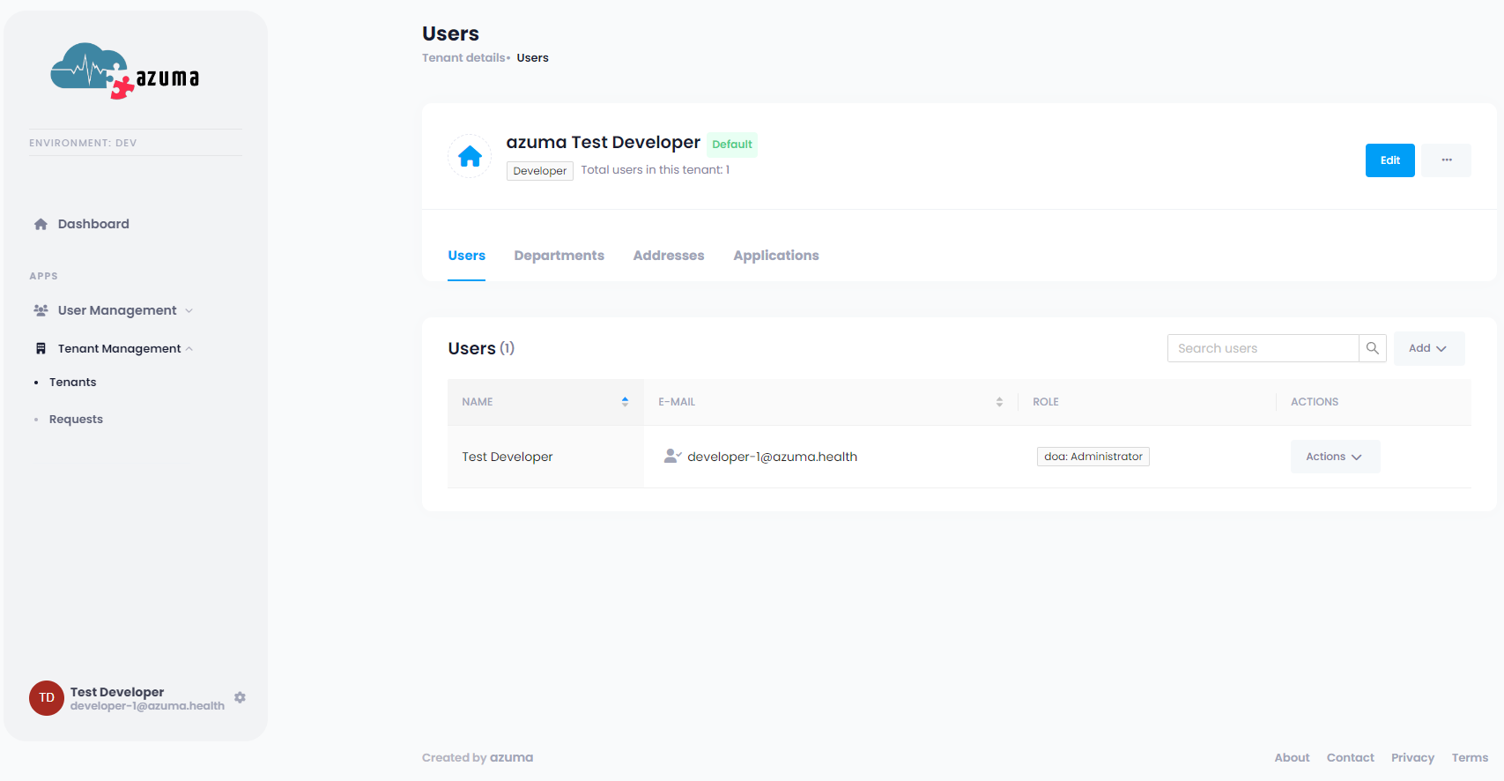Click Total users in this tenant text
Viewport: 1504px width, 781px height.
(655, 170)
